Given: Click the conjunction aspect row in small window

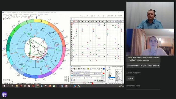Looking at the screenshot, I should click(x=118, y=71).
